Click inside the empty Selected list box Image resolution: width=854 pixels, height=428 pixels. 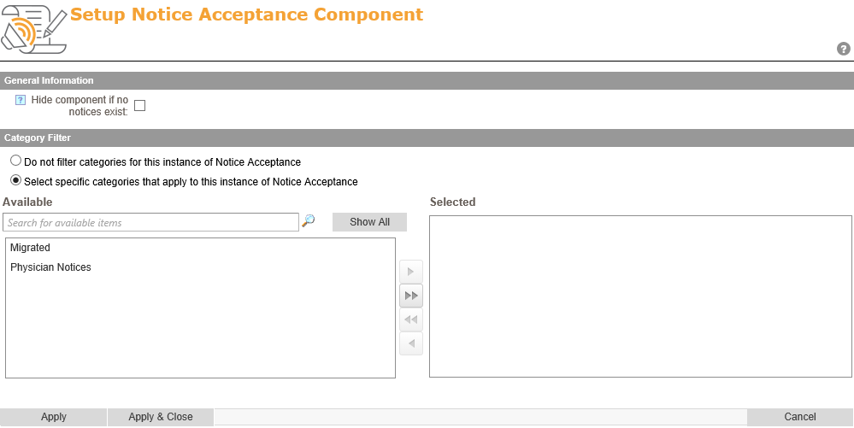640,296
